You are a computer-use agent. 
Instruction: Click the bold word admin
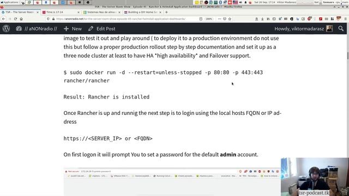[228, 155]
